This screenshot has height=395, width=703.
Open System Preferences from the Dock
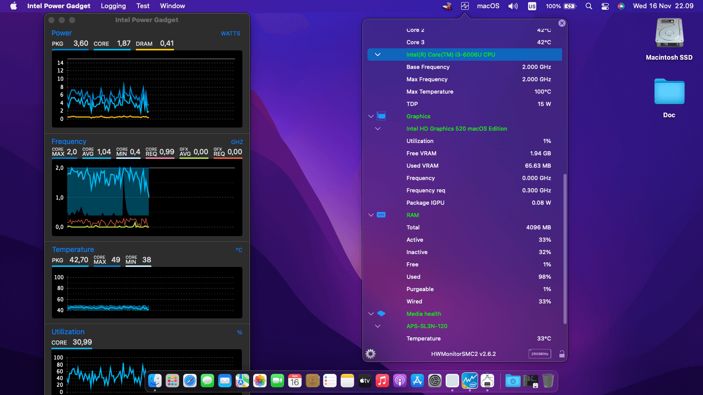435,381
